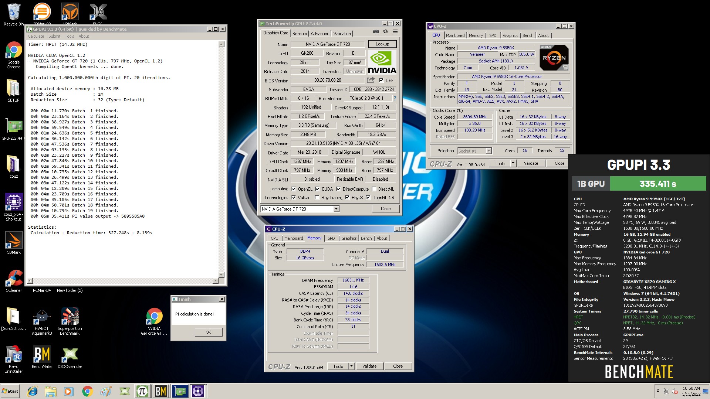Switch to Sensors tab in GPU-Z
This screenshot has width=710, height=399.
click(x=300, y=34)
